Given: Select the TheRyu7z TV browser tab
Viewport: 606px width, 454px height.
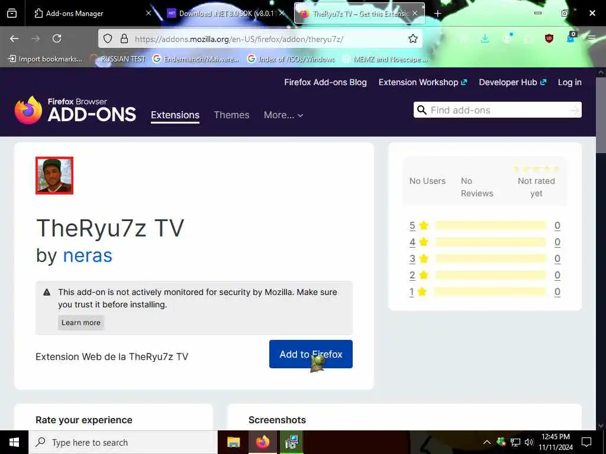Looking at the screenshot, I should point(359,14).
